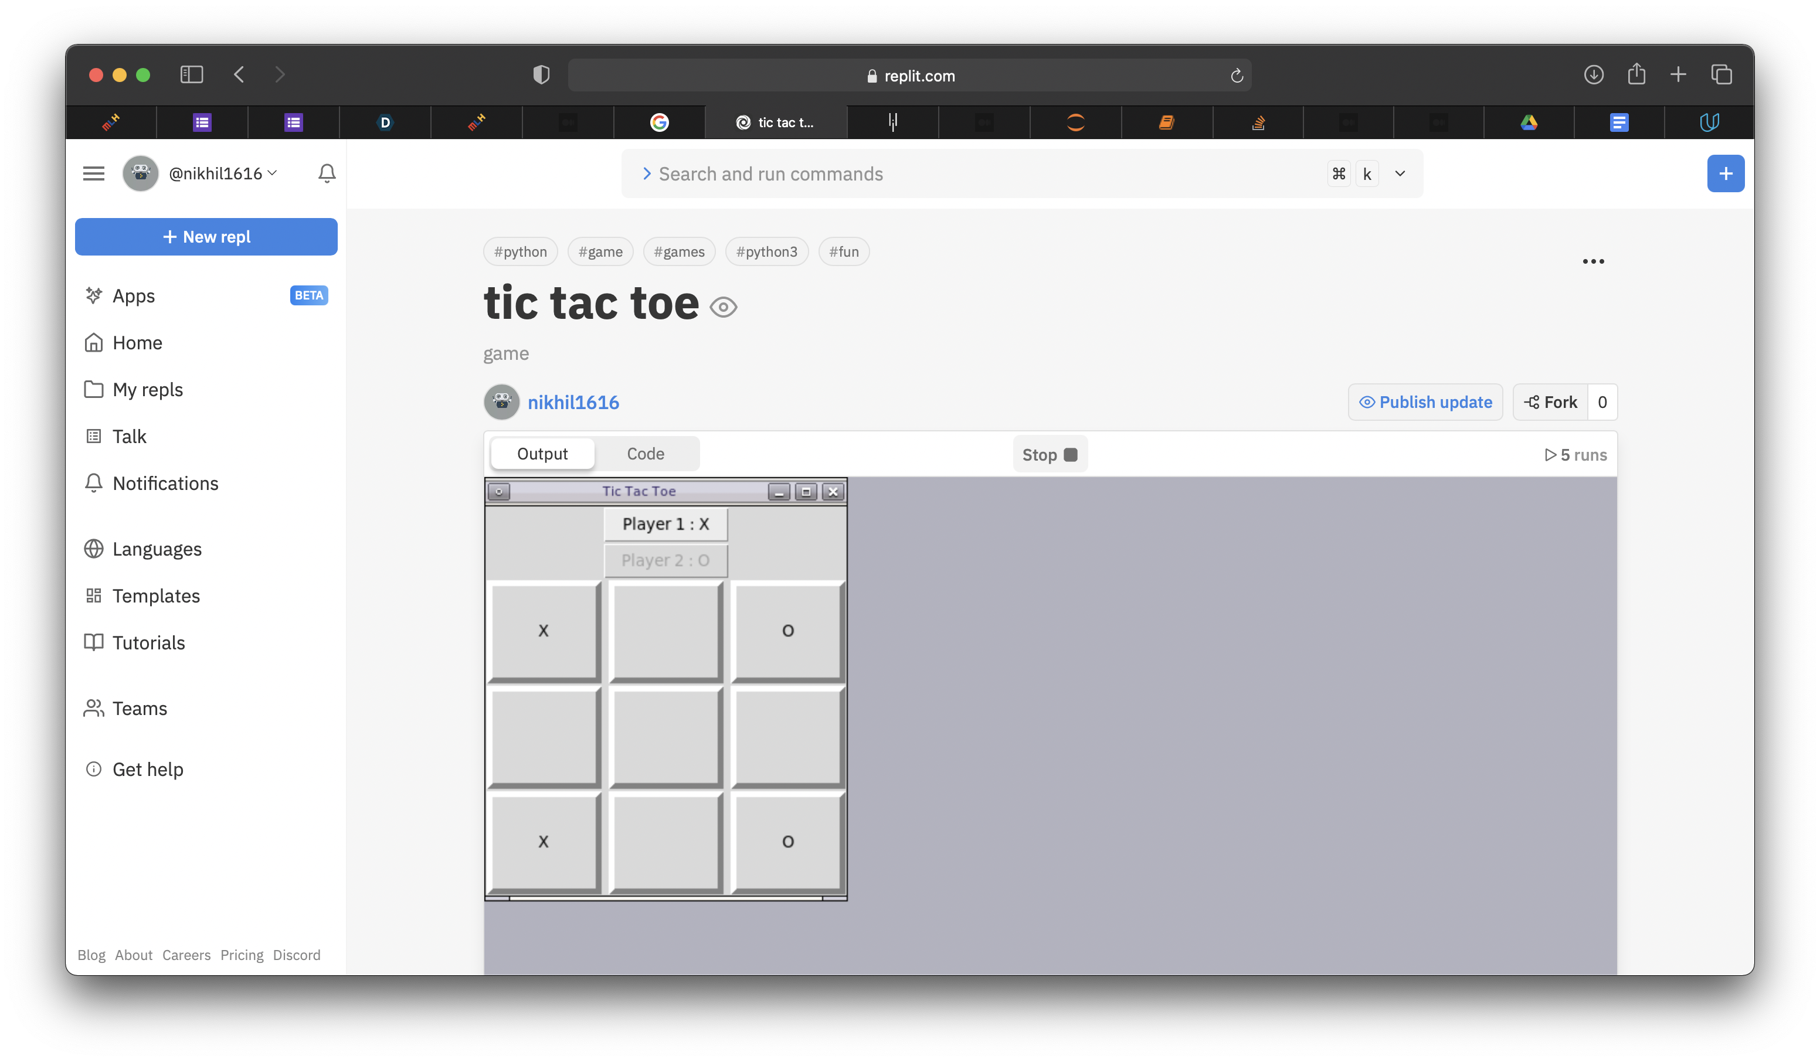Click the page reload icon in address bar

click(x=1237, y=76)
